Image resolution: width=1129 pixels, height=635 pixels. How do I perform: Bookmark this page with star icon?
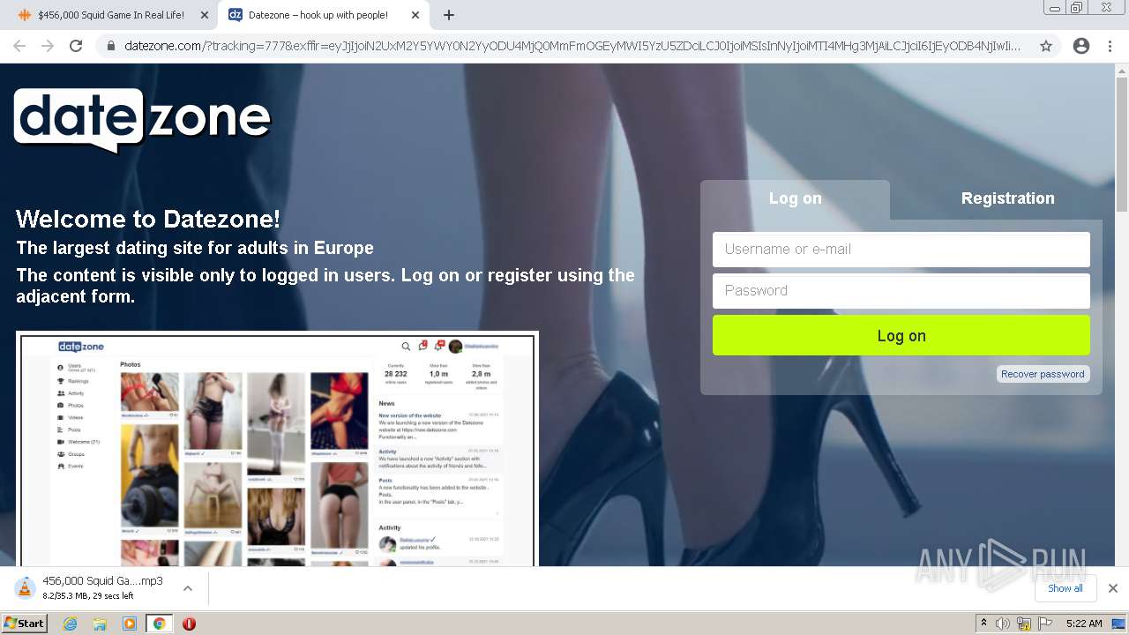1046,46
